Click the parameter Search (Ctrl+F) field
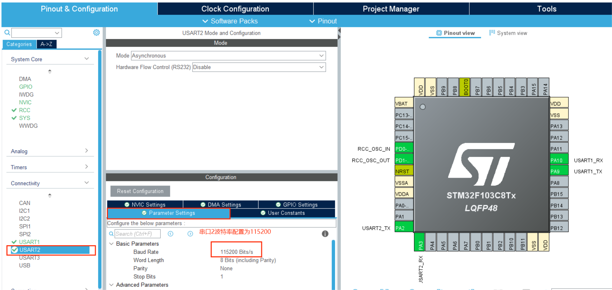This screenshot has height=290, width=612. (x=138, y=234)
